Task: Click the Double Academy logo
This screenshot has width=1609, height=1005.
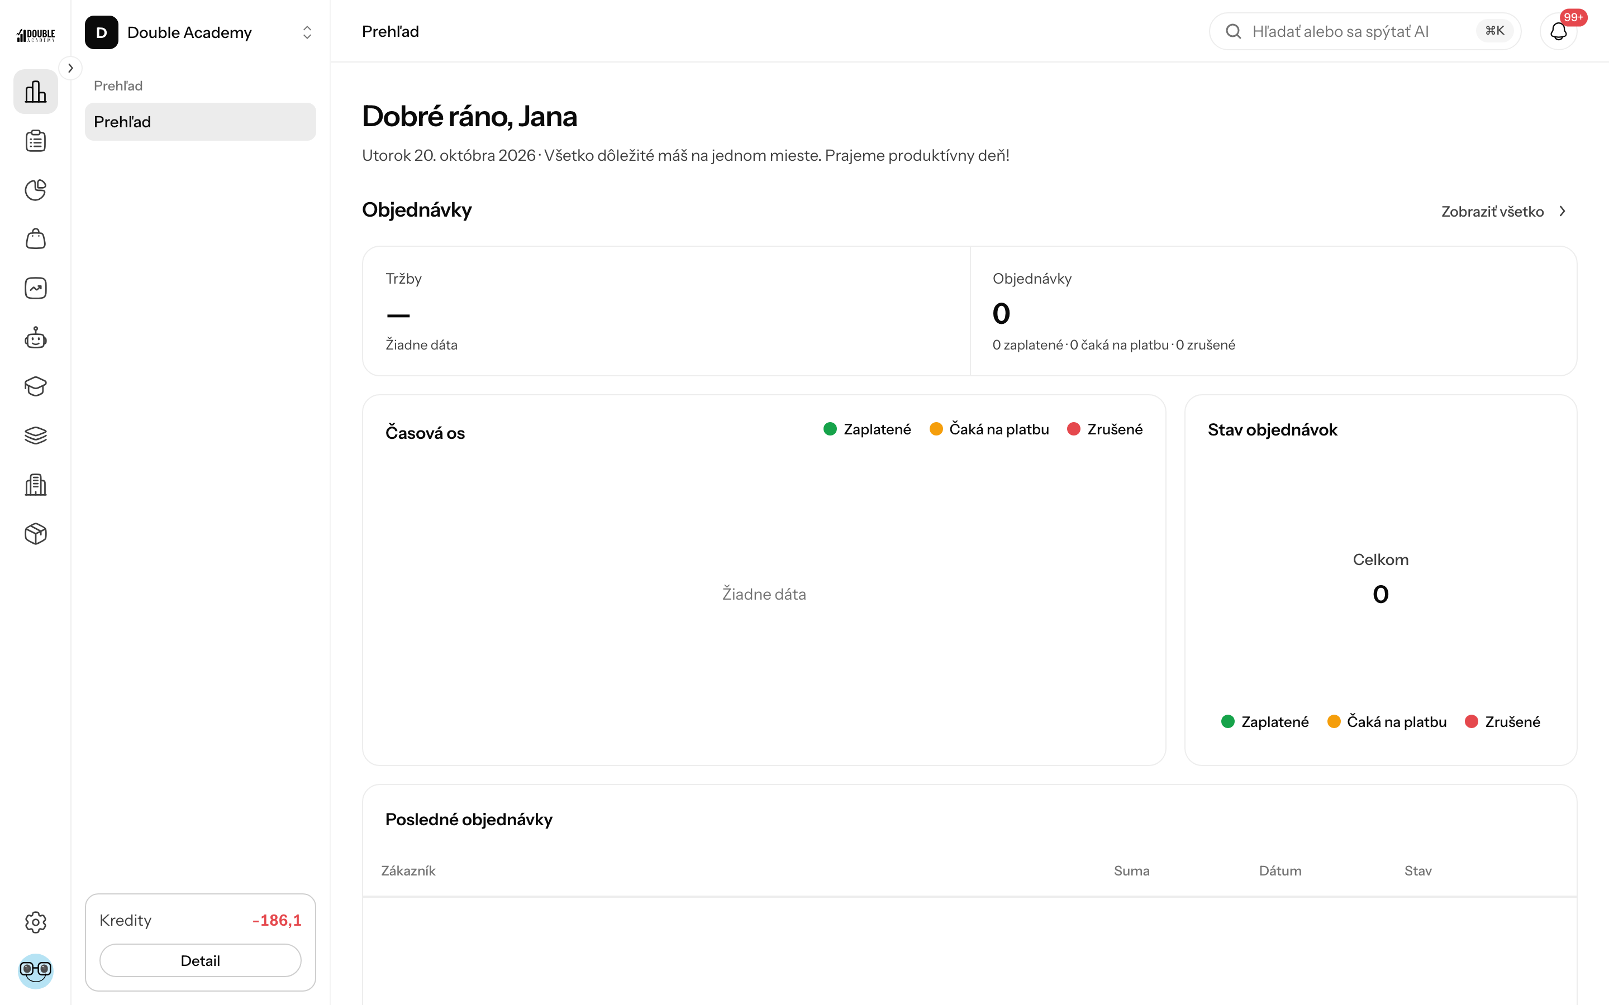Action: coord(35,35)
